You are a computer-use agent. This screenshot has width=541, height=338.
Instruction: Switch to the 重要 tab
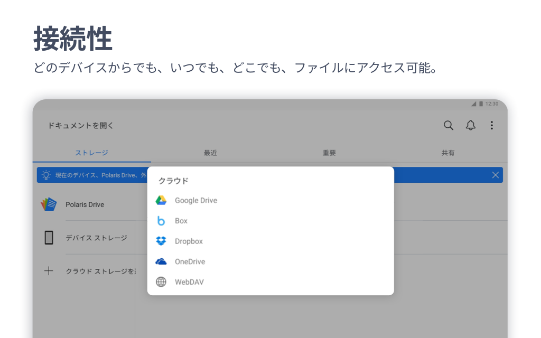(329, 153)
